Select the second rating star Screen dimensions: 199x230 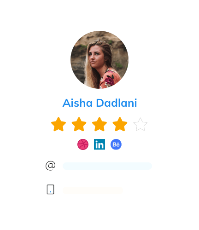(x=79, y=124)
